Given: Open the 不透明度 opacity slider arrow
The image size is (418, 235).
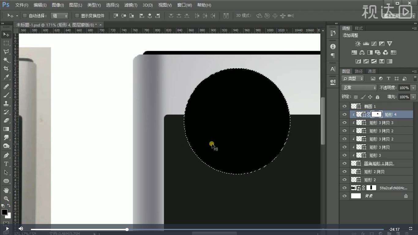Looking at the screenshot, I should coord(413,88).
